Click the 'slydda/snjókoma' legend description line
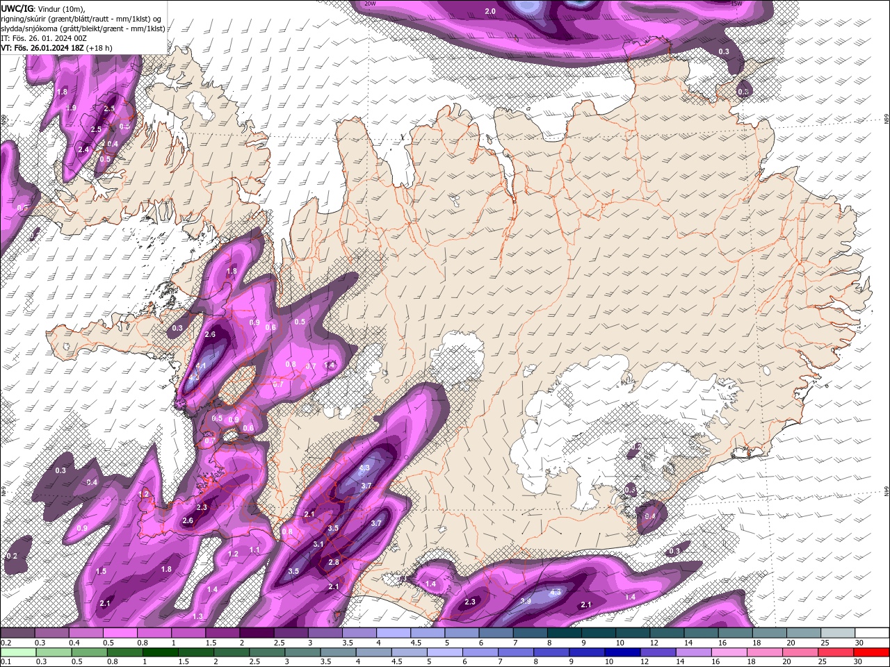Screen dimensions: 890x667 tap(83, 28)
